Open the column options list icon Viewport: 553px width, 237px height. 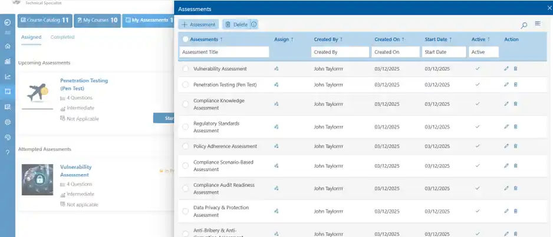click(x=538, y=24)
